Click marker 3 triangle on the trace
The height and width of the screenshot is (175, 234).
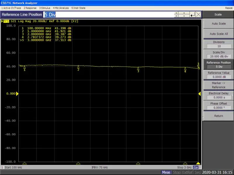click(x=138, y=68)
